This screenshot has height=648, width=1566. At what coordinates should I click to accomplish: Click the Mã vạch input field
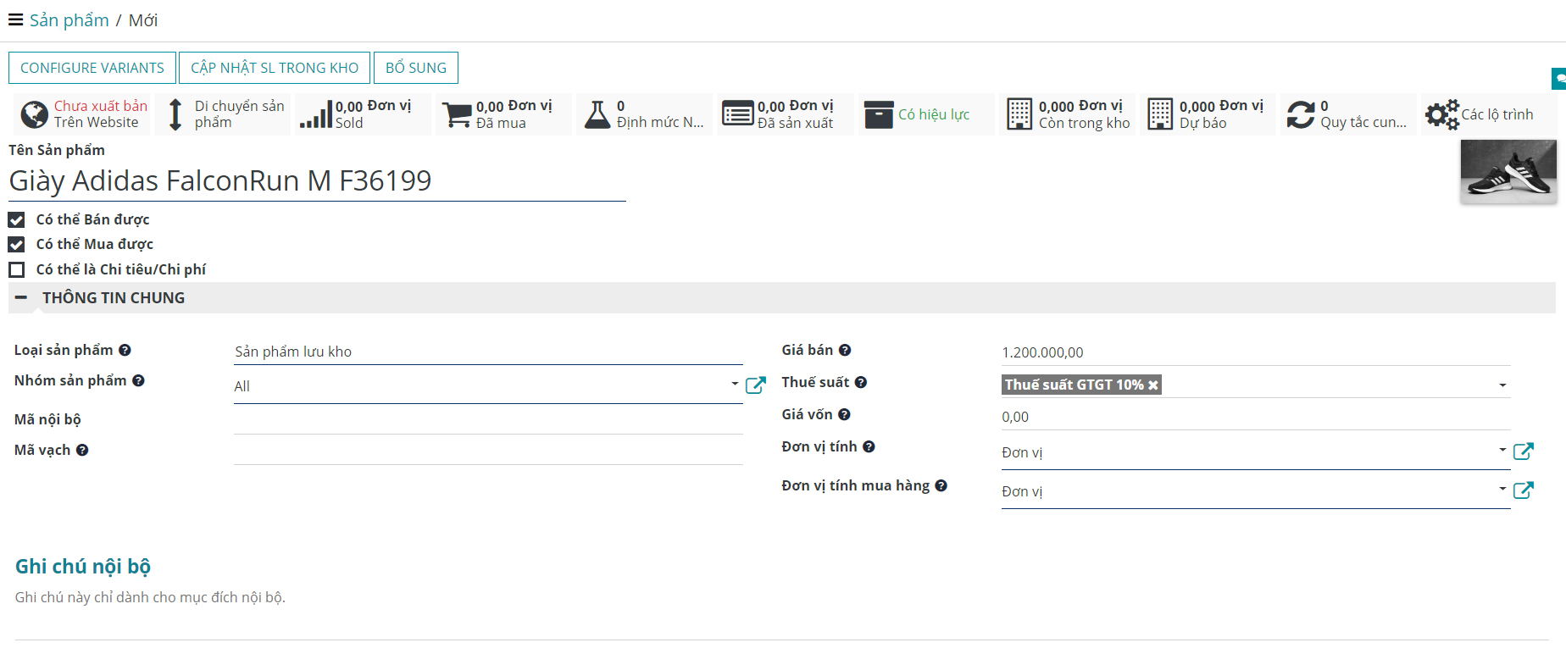(x=488, y=451)
